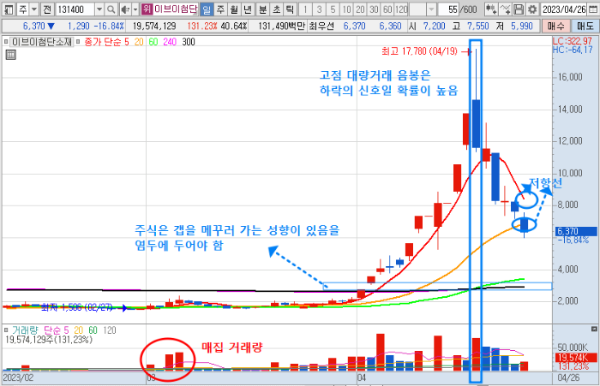
Task: Toggle the side panel icon in the toolbar's left corner
Action: point(9,9)
